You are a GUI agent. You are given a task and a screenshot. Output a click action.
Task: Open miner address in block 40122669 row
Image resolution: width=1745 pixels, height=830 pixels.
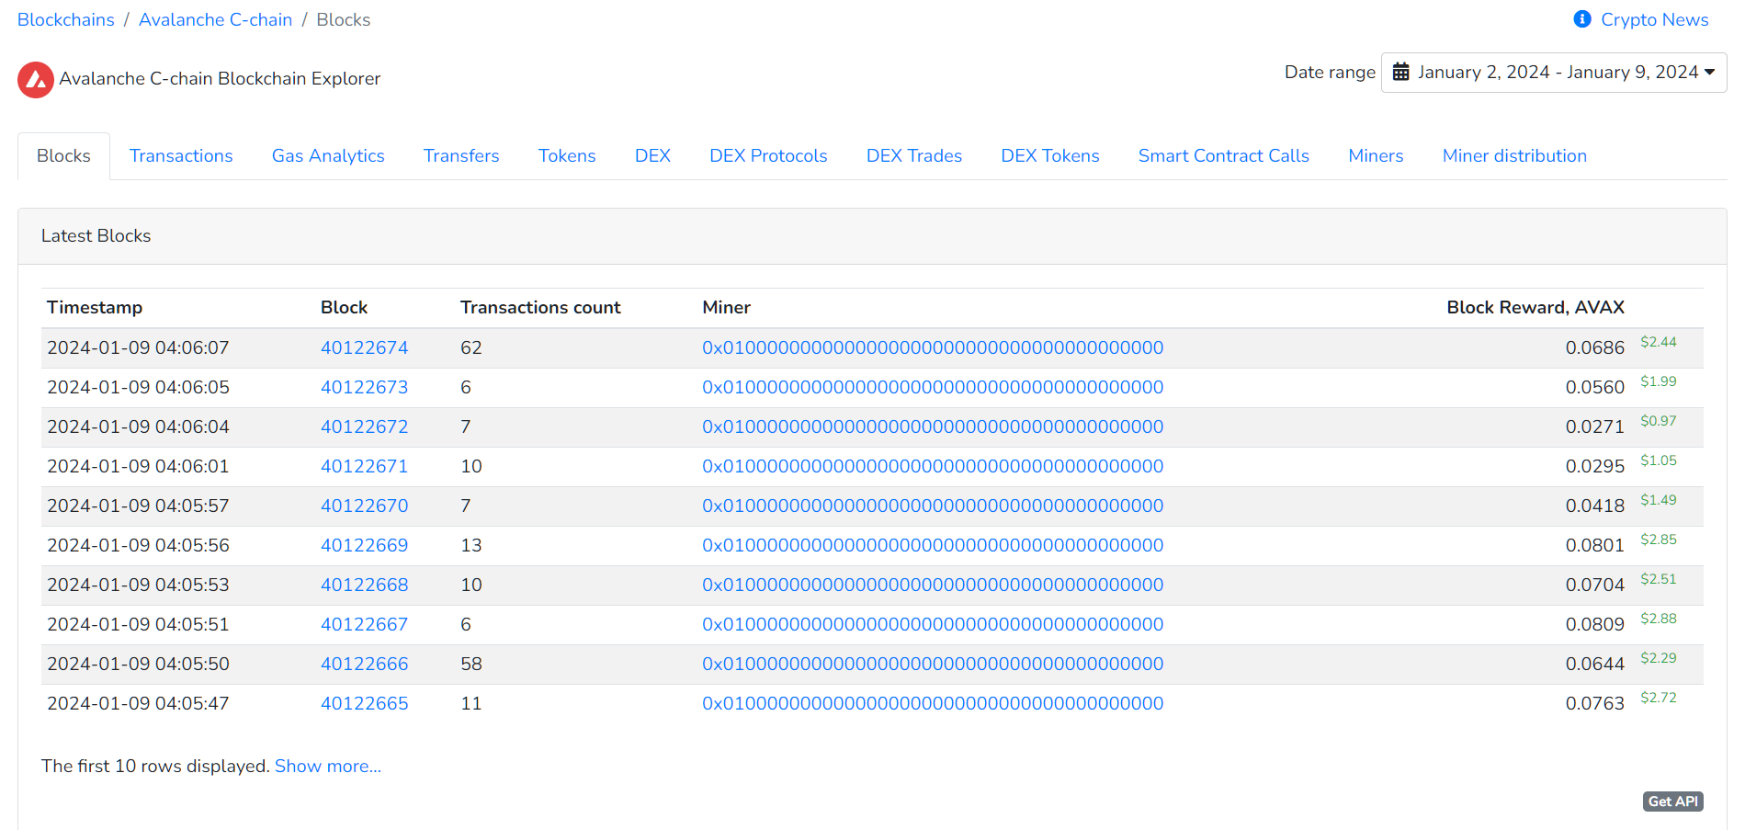(933, 546)
